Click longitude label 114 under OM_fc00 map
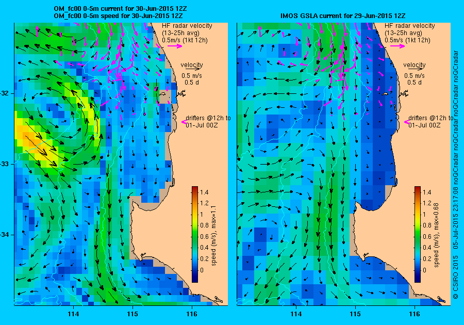 [x=73, y=314]
